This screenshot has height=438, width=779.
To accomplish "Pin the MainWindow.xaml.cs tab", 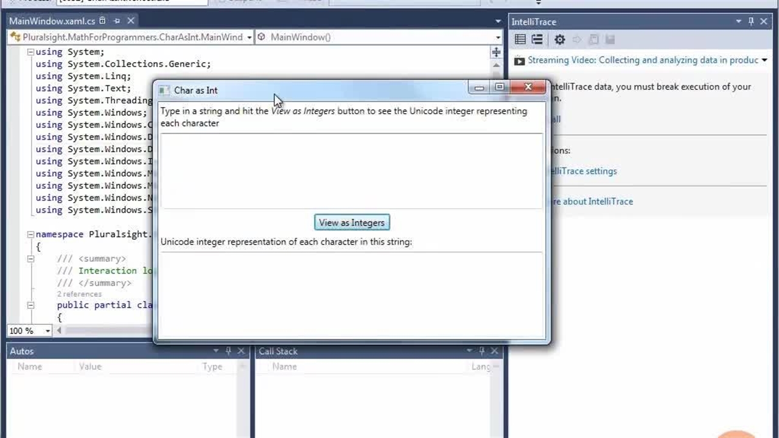I will click(x=116, y=21).
